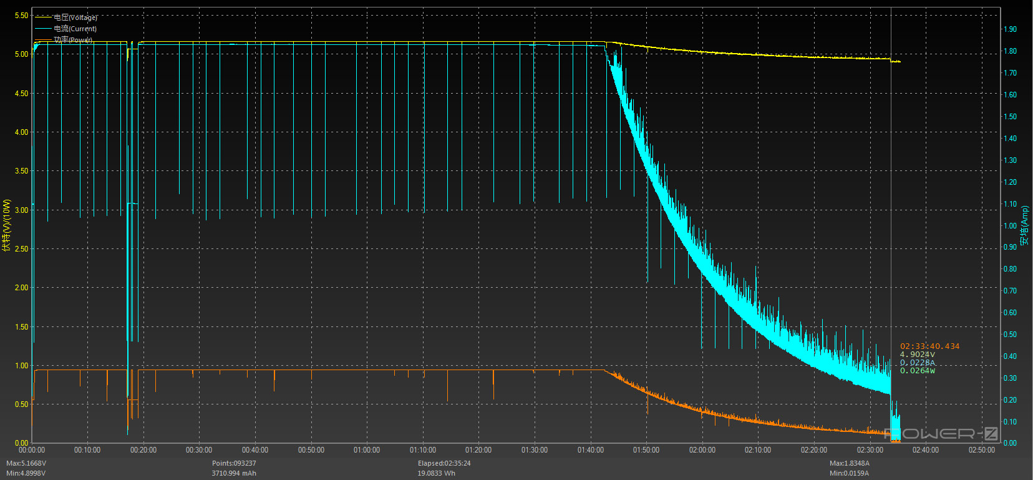Select the 00:00:00 start time label

pyautogui.click(x=32, y=450)
